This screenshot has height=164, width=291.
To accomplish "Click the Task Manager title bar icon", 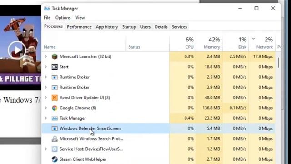I will pos(47,9).
